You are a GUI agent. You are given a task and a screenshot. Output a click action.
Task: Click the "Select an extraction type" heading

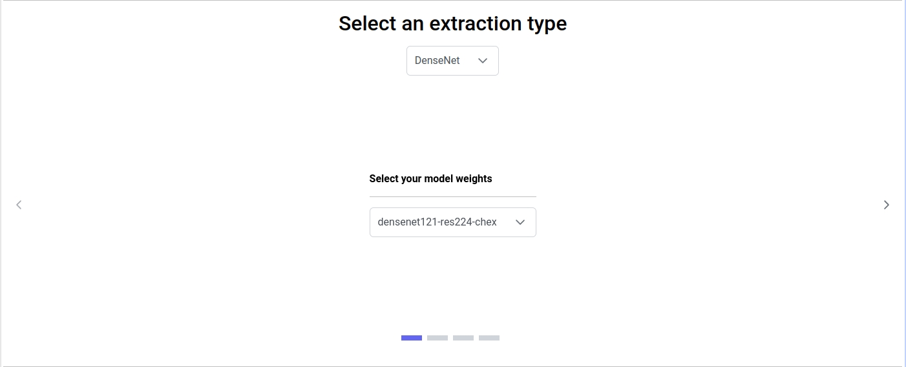[x=452, y=23]
